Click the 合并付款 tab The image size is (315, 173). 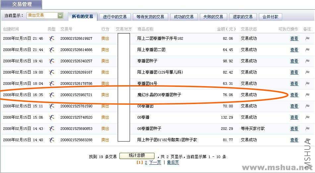click(270, 17)
